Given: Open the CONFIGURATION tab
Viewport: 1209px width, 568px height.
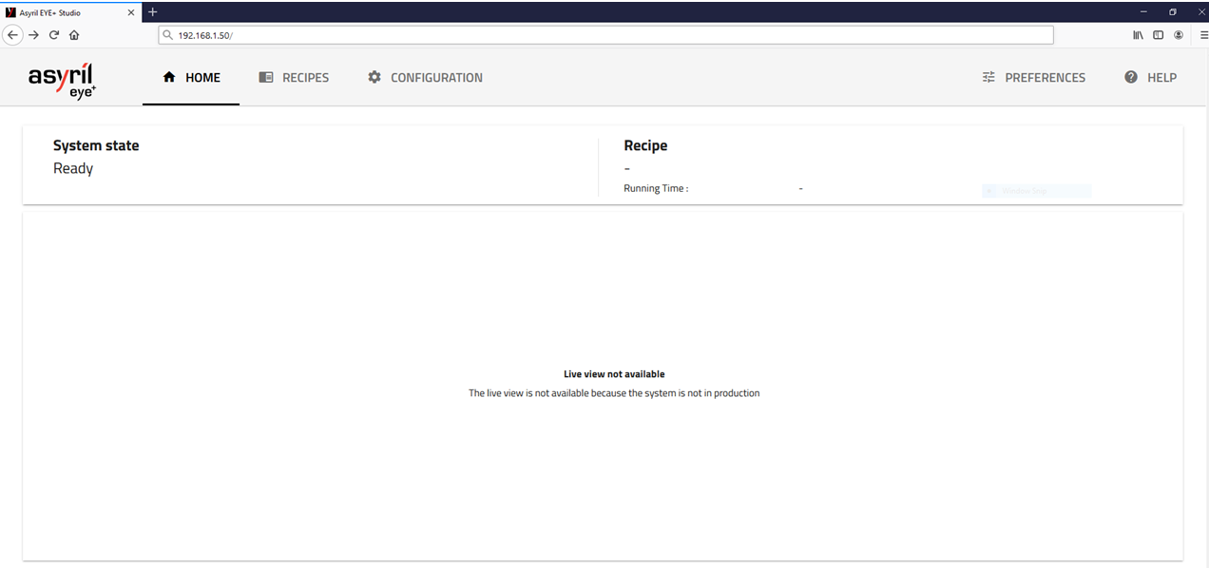Looking at the screenshot, I should pyautogui.click(x=425, y=78).
